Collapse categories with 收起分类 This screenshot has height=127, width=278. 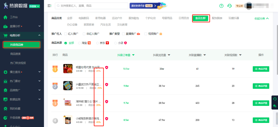pyautogui.click(x=262, y=19)
